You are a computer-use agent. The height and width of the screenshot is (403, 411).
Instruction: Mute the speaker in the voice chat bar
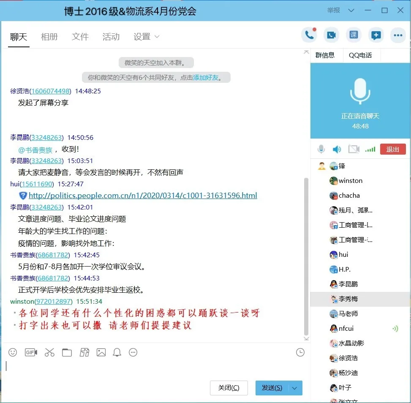click(x=337, y=149)
